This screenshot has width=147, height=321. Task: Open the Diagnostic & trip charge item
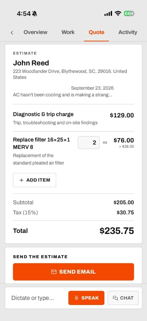(73, 118)
